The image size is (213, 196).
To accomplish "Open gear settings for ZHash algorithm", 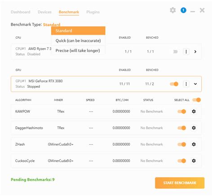I will coord(194,144).
